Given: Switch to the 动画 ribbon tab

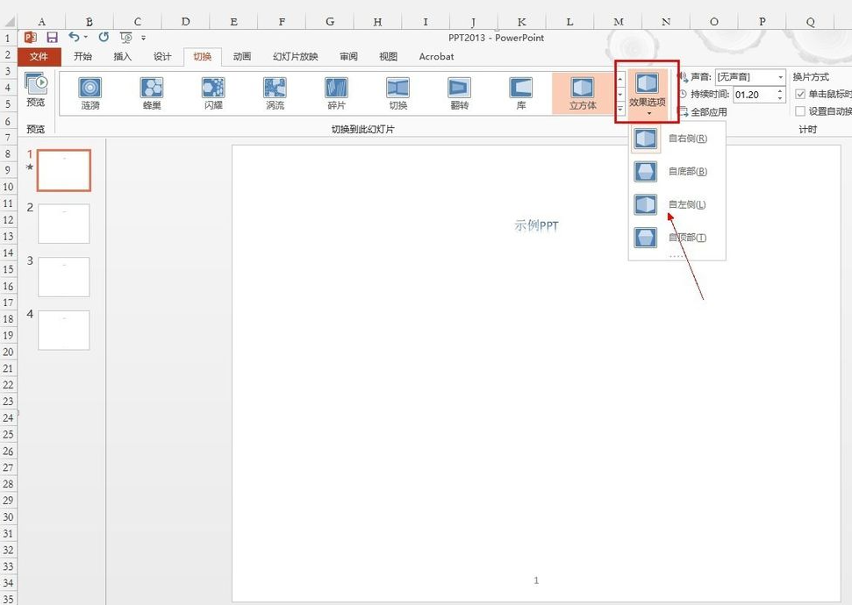Looking at the screenshot, I should pos(242,57).
